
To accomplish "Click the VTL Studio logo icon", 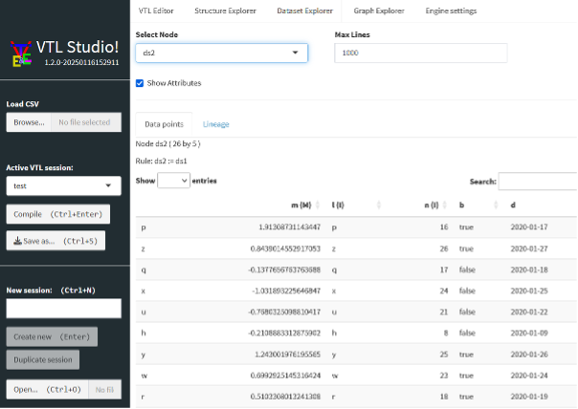I will 19,54.
